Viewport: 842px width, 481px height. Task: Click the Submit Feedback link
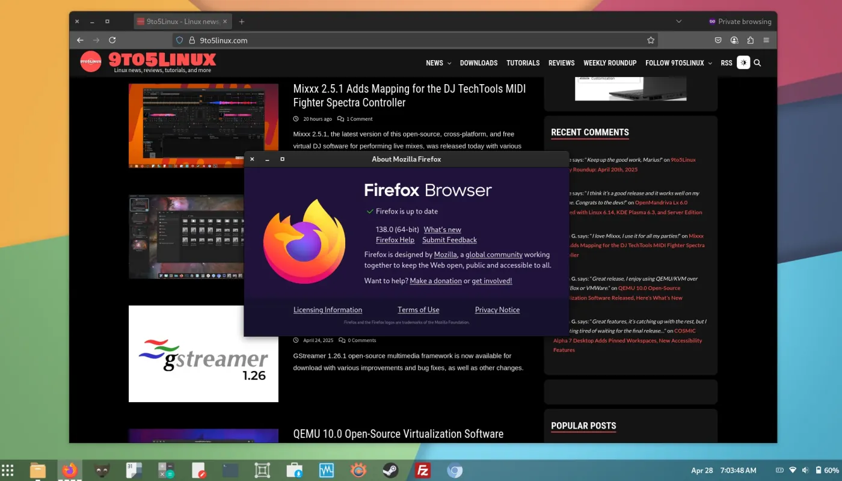coord(449,240)
